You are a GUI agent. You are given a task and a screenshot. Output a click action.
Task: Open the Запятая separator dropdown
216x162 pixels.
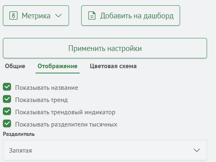(x=105, y=150)
